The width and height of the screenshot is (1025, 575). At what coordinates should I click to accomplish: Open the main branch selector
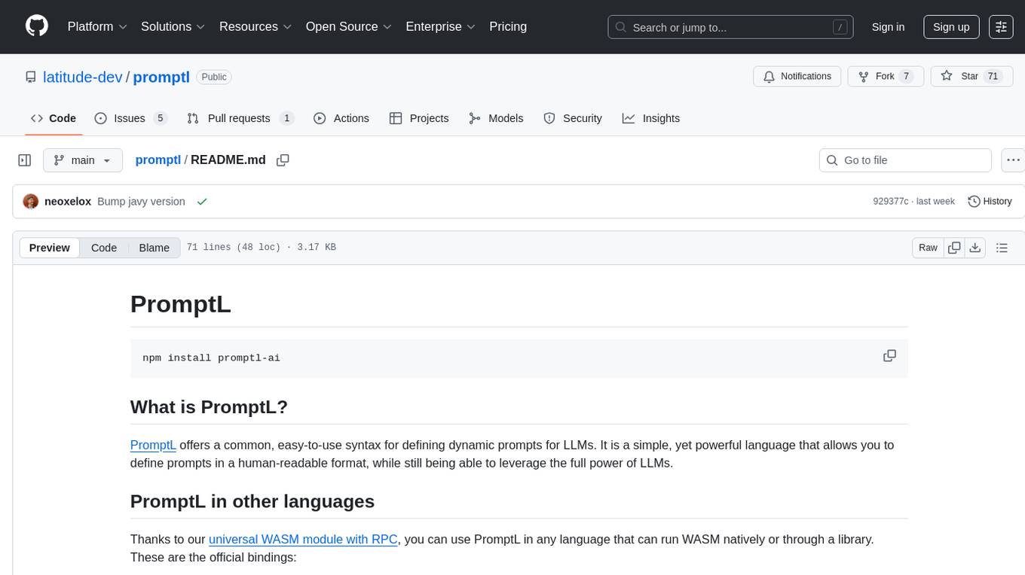click(83, 160)
